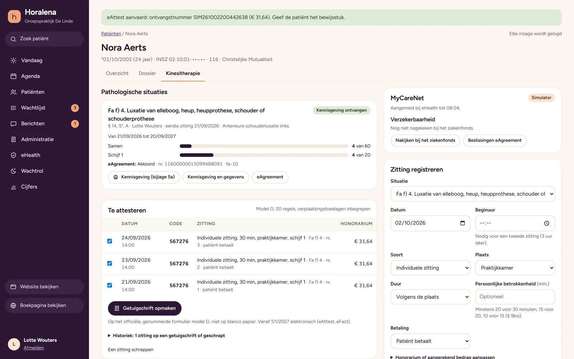
Task: Open the Soort dropdown
Action: (x=430, y=268)
